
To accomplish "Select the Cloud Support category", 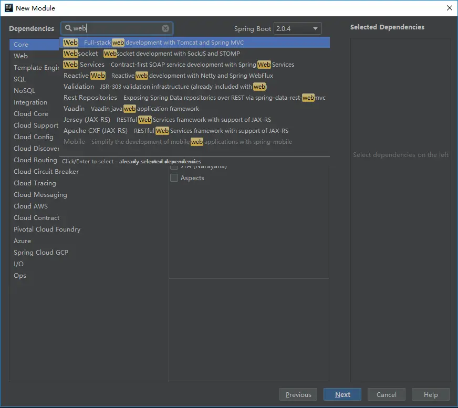I will coord(34,125).
